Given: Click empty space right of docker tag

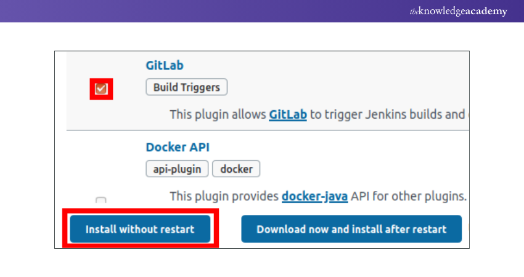Looking at the screenshot, I should pos(358,169).
